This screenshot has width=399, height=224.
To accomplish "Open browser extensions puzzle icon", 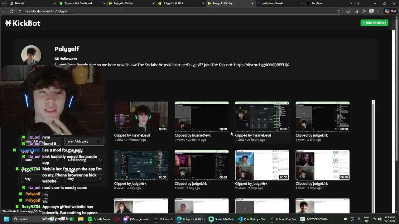I will [x=348, y=11].
